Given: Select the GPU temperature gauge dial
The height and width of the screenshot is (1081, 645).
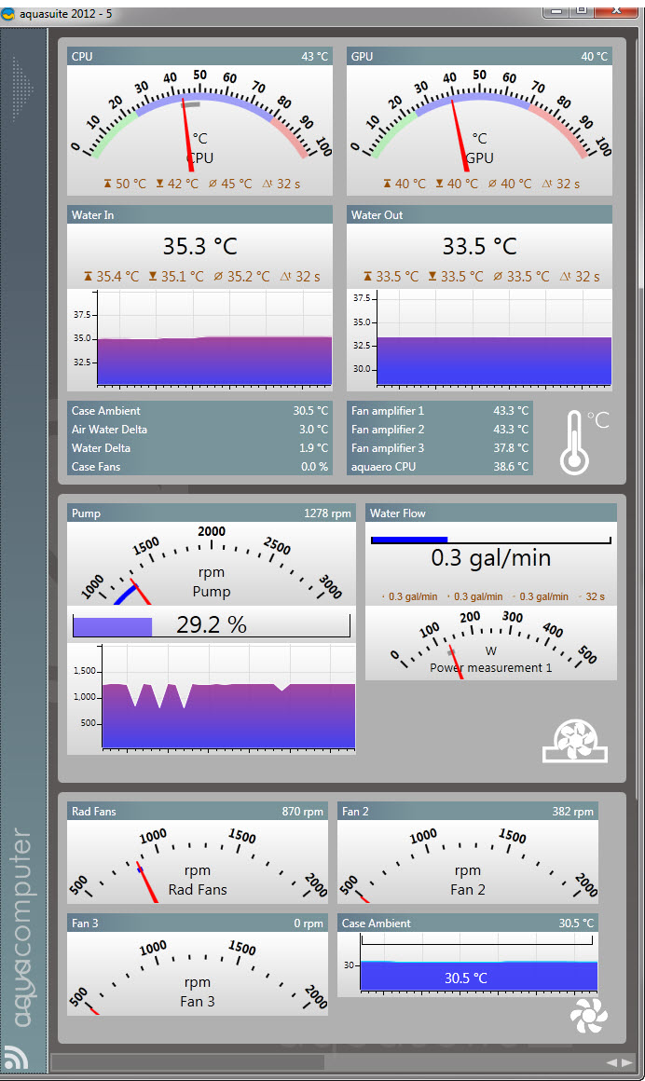Looking at the screenshot, I should click(479, 119).
